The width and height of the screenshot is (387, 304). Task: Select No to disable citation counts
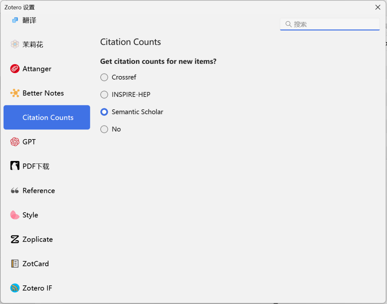click(104, 129)
